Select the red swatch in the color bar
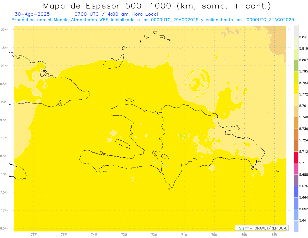The image size is (308, 238). 296,157
